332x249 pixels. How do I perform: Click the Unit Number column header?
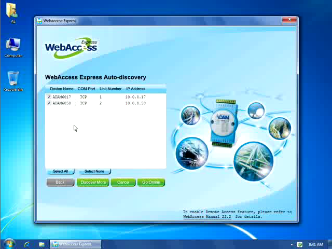tap(110, 89)
